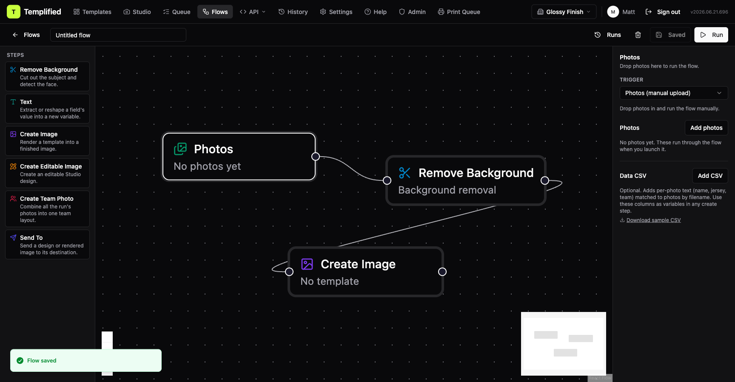Viewport: 735px width, 382px height.
Task: Click the Create Team Photo people icon
Action: pos(13,199)
